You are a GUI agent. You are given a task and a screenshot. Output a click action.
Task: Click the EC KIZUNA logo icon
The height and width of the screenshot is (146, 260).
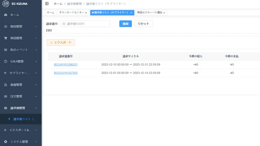[x=6, y=4]
